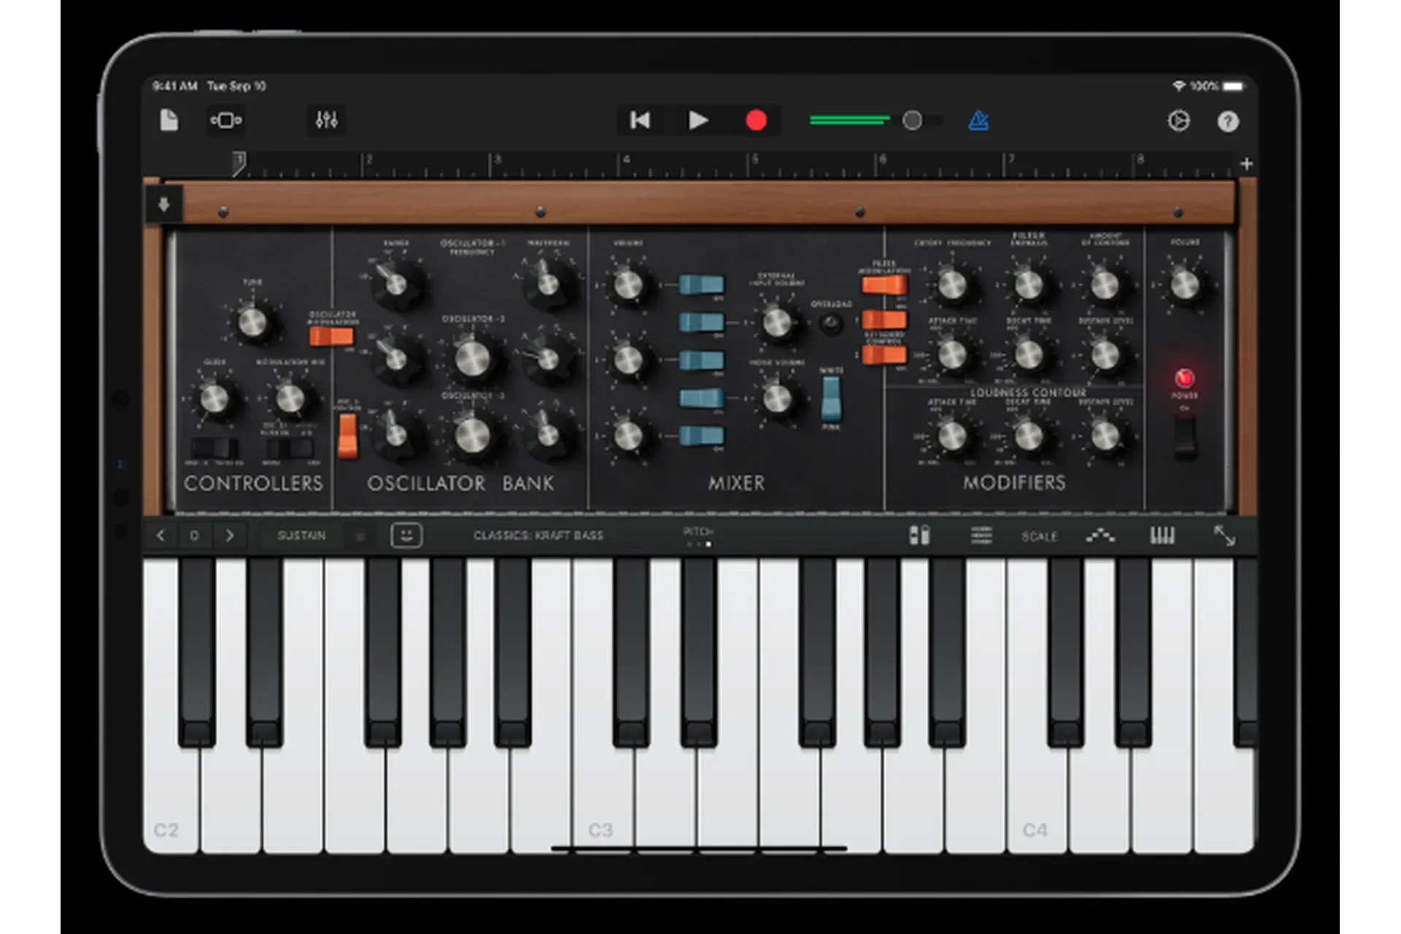The width and height of the screenshot is (1401, 934).
Task: Toggle the orange Oscillator Modulation switch
Action: [x=331, y=336]
